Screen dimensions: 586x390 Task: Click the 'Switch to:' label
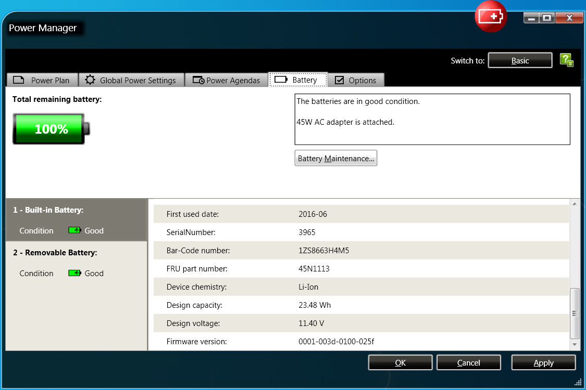[468, 60]
